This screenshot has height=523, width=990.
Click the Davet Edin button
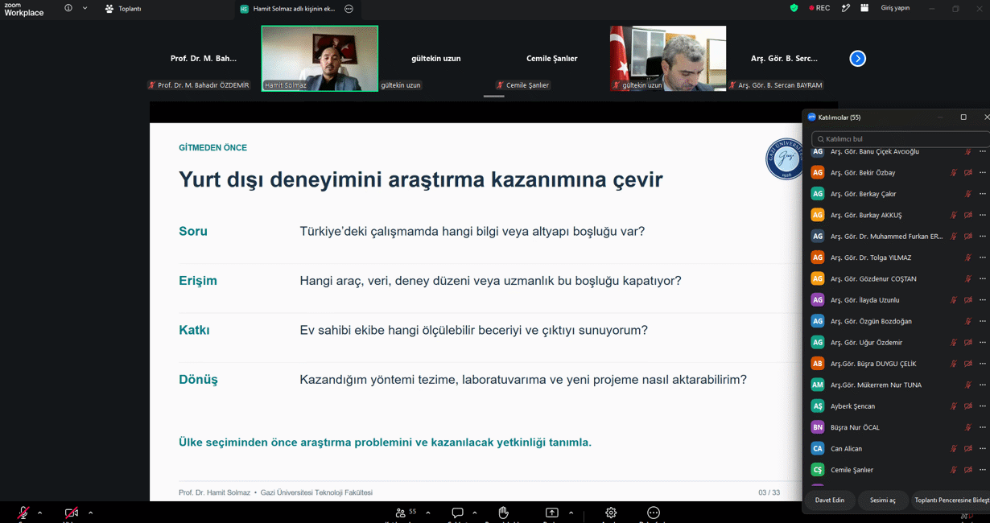coord(830,500)
